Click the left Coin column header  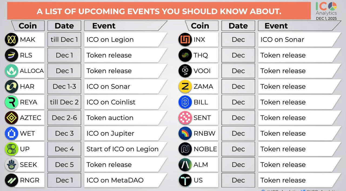[x=27, y=26]
